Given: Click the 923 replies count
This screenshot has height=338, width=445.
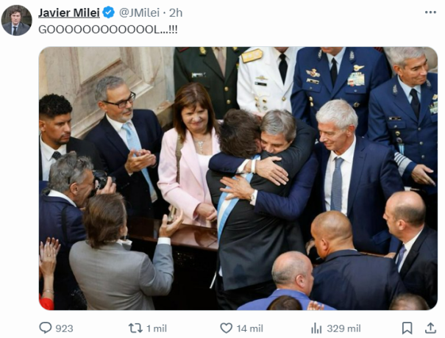Looking at the screenshot, I should (64, 328).
